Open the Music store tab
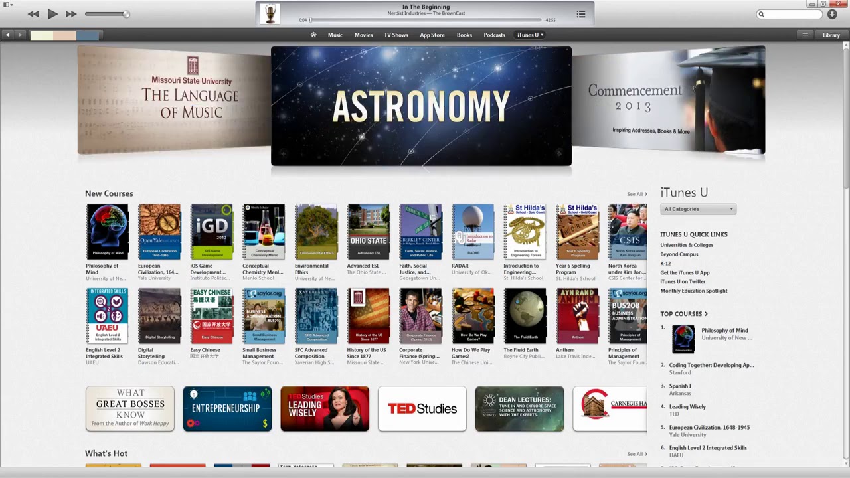The width and height of the screenshot is (850, 478). 335,35
